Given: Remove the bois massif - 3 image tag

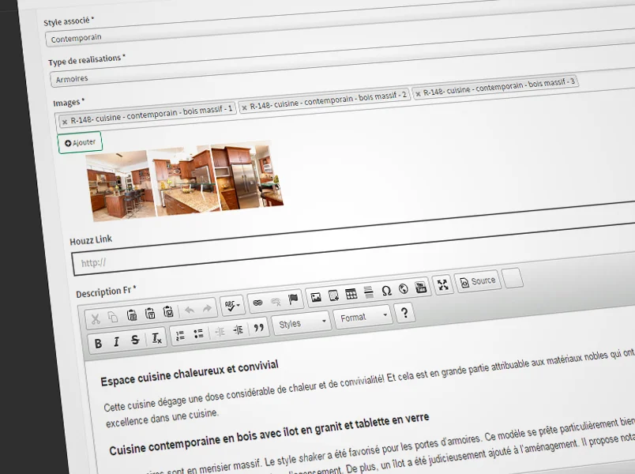Looking at the screenshot, I should tap(418, 94).
